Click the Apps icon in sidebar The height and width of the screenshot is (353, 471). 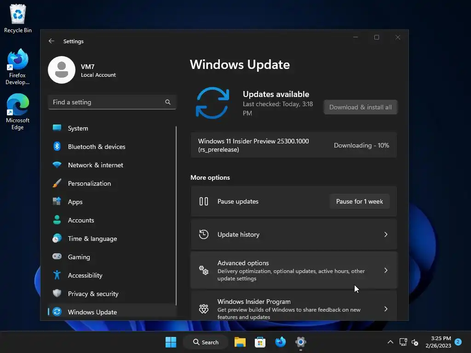[57, 201]
